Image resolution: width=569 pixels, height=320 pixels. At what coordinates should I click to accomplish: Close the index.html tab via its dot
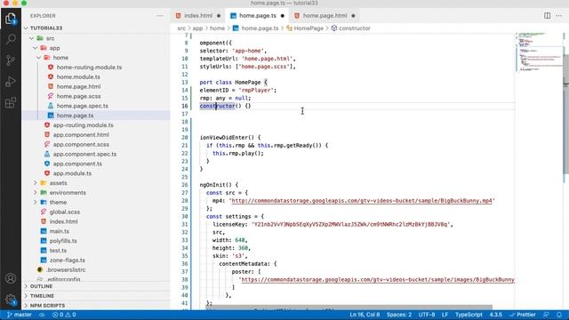[x=219, y=16]
